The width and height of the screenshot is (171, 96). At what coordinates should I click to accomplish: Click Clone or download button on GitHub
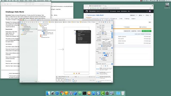[146, 31]
